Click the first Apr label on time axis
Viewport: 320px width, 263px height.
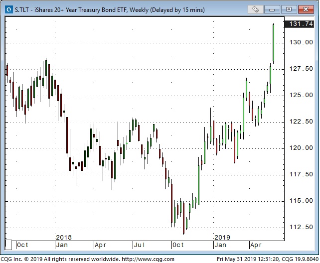point(100,245)
